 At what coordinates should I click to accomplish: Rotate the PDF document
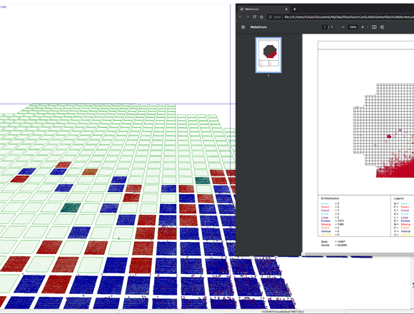[383, 27]
